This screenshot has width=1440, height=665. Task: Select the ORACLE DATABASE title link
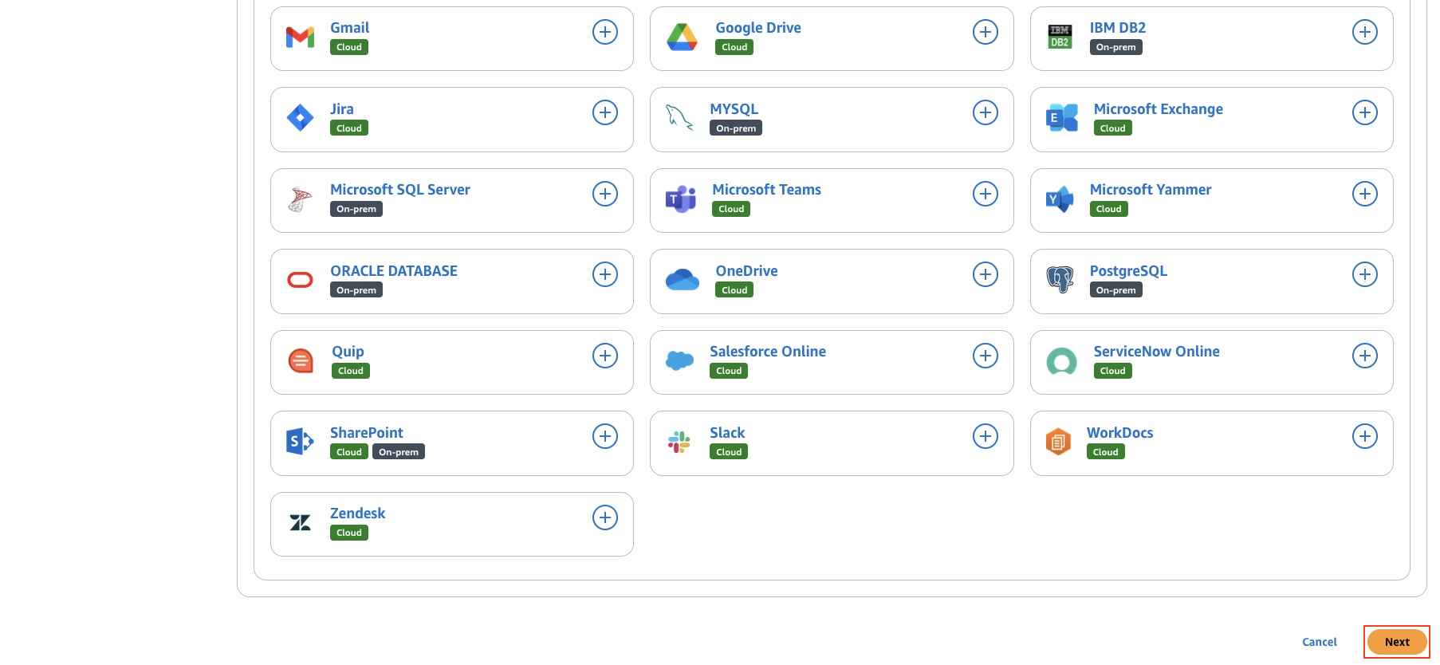pos(394,271)
